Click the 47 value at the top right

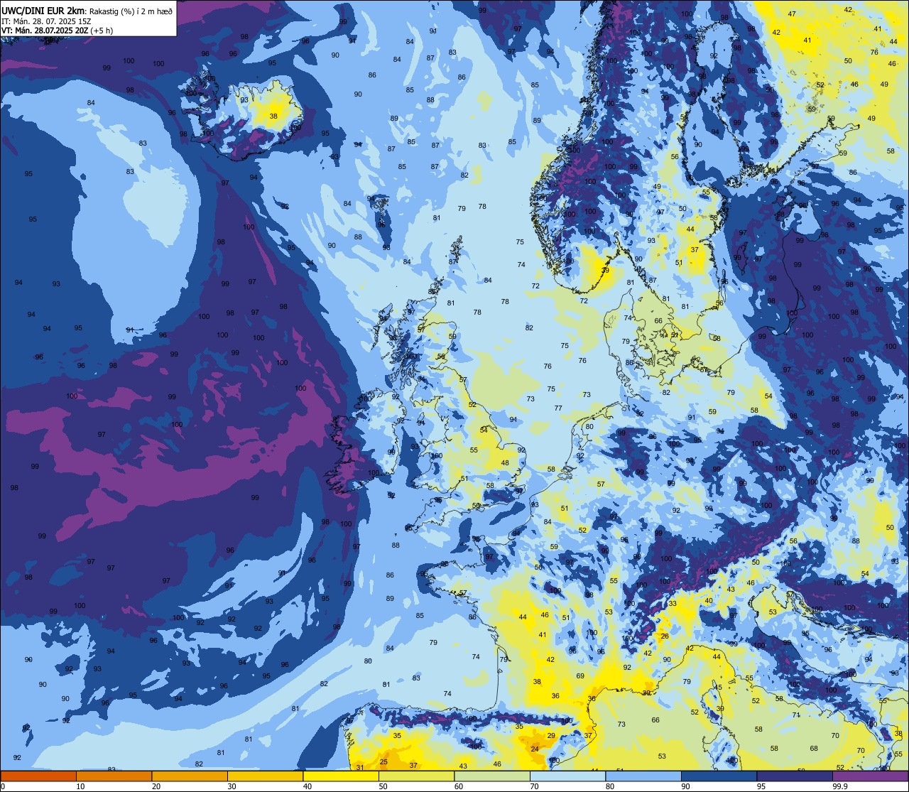coord(792,14)
